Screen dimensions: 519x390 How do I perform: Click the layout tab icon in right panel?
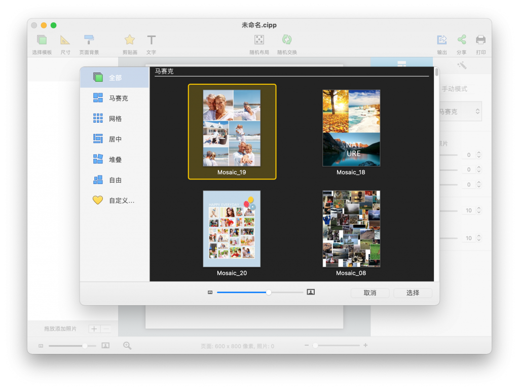[x=401, y=63]
